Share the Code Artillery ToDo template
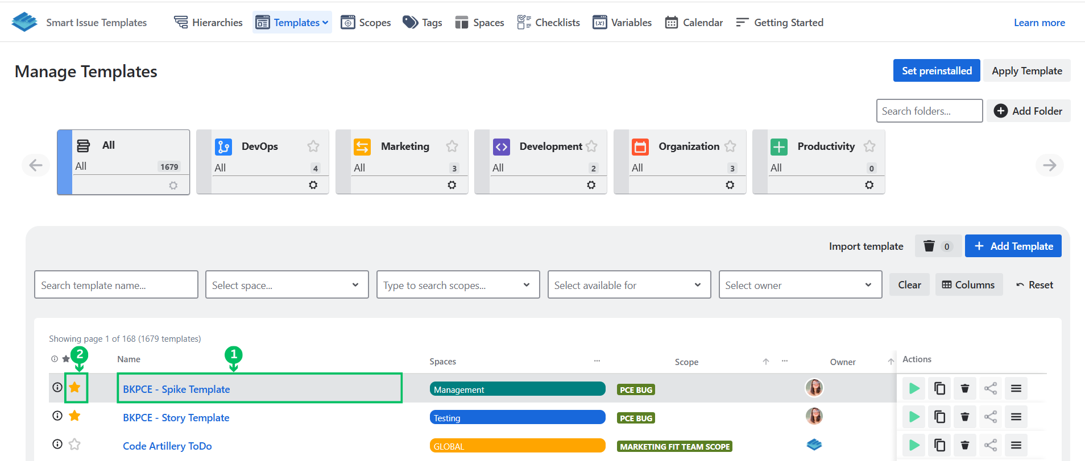 (991, 445)
